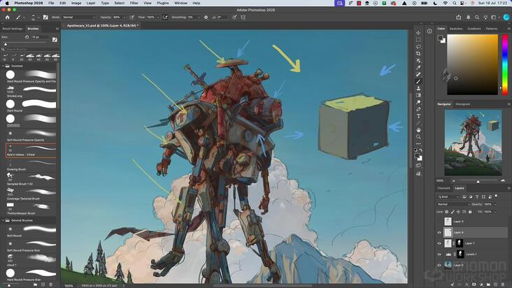This screenshot has height=288, width=512.
Task: Toggle pressure for opacity button
Action: [132, 17]
